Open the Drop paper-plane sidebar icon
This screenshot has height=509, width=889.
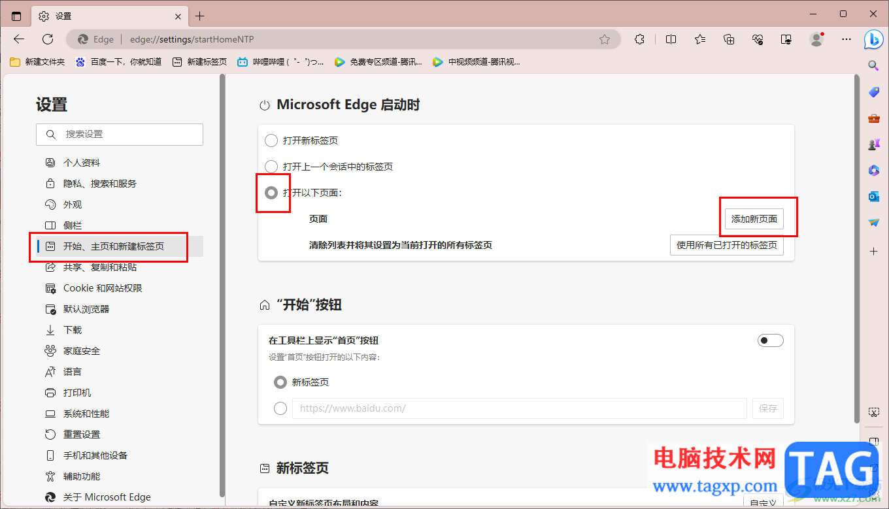pyautogui.click(x=874, y=223)
